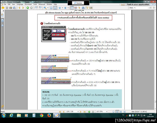Toggle the Hand tool
The image size is (157, 123).
click(x=72, y=8)
